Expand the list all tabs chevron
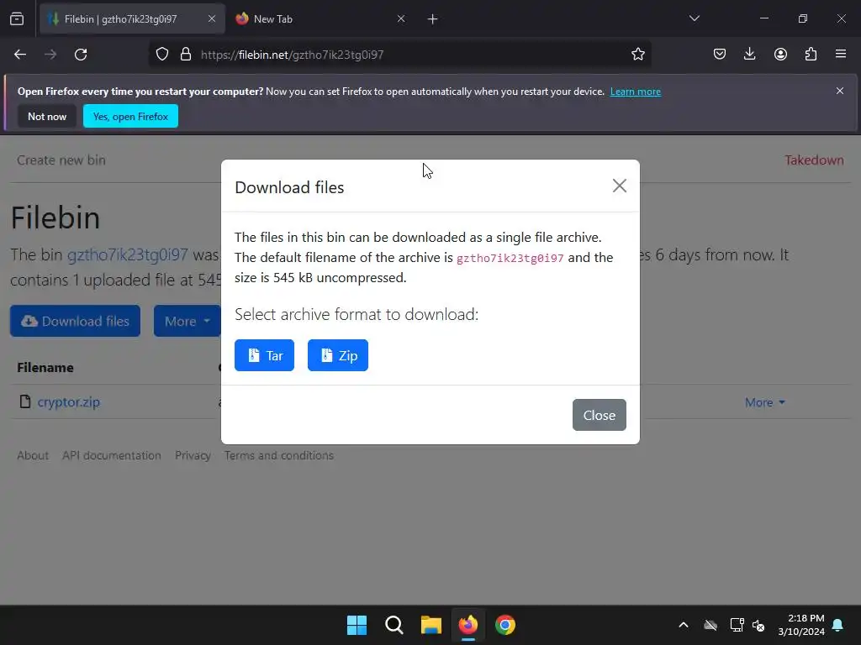Viewport: 861px width, 645px height. point(694,18)
